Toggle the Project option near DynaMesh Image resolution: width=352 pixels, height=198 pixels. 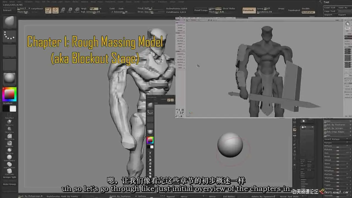click(x=281, y=9)
